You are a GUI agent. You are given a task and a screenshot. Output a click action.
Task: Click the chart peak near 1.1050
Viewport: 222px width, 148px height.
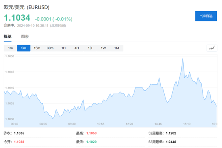[x=183, y=58]
